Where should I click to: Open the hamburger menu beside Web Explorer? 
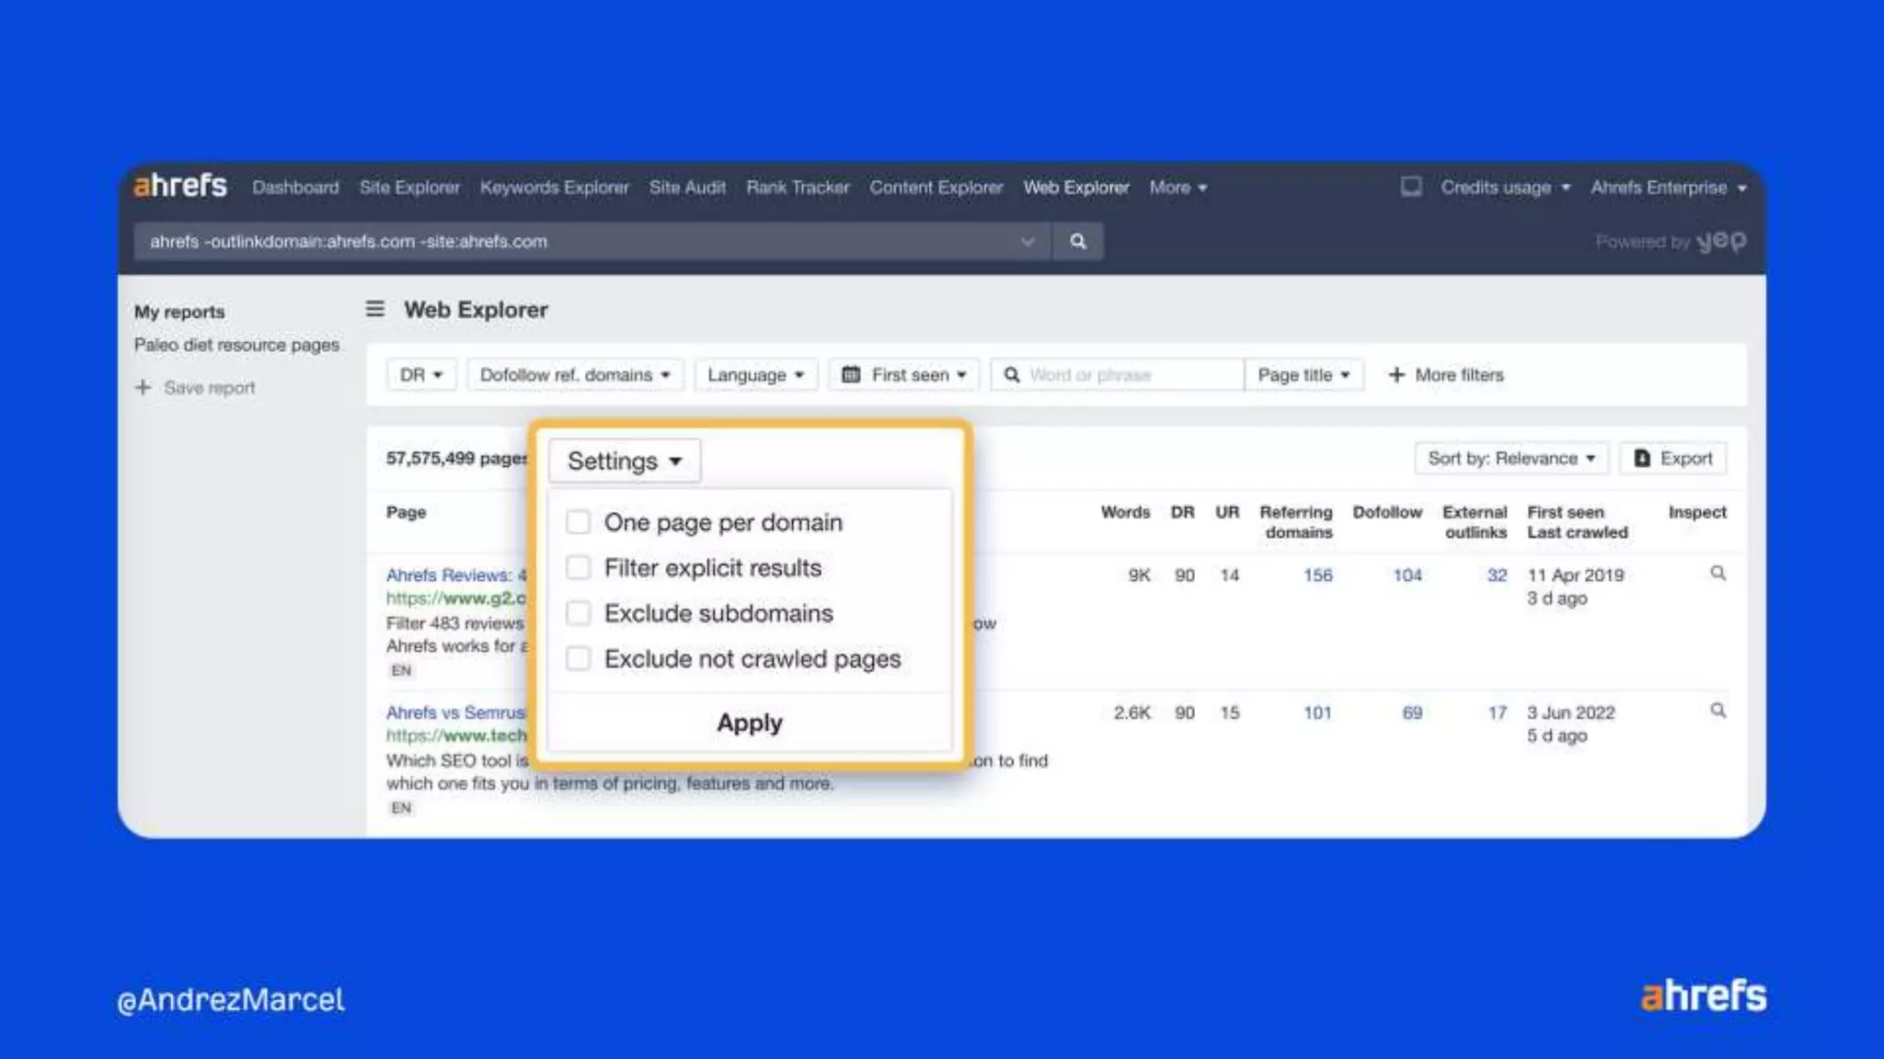coord(375,309)
